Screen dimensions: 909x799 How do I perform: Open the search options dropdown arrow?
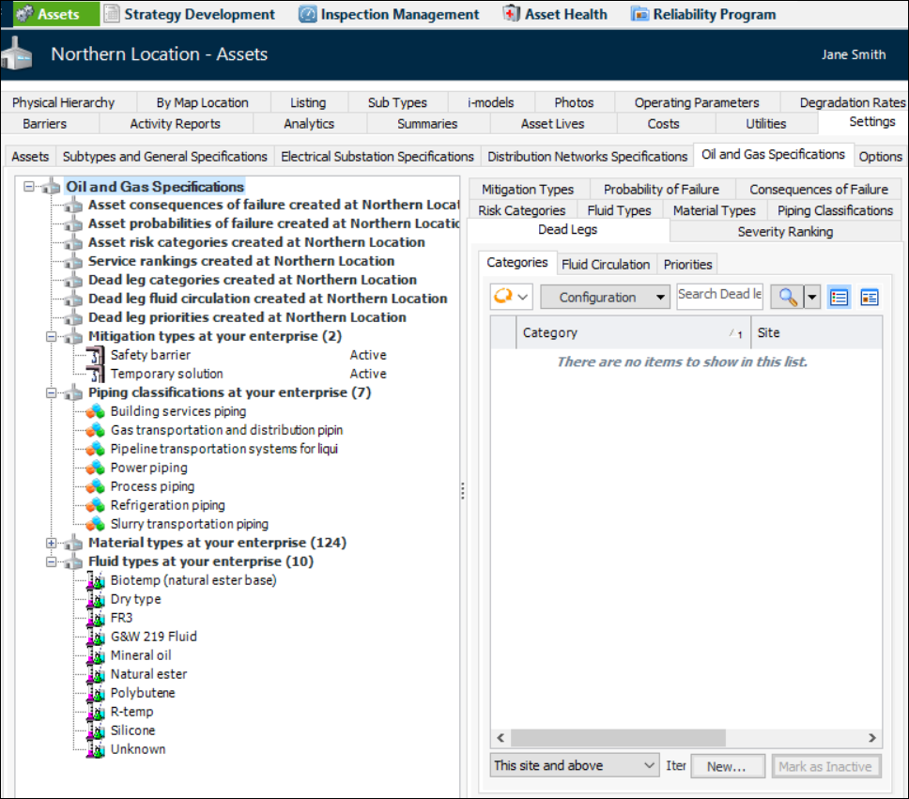(812, 297)
